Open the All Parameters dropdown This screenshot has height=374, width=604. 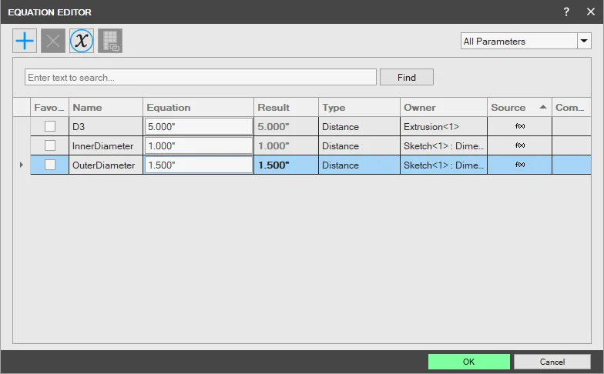584,41
